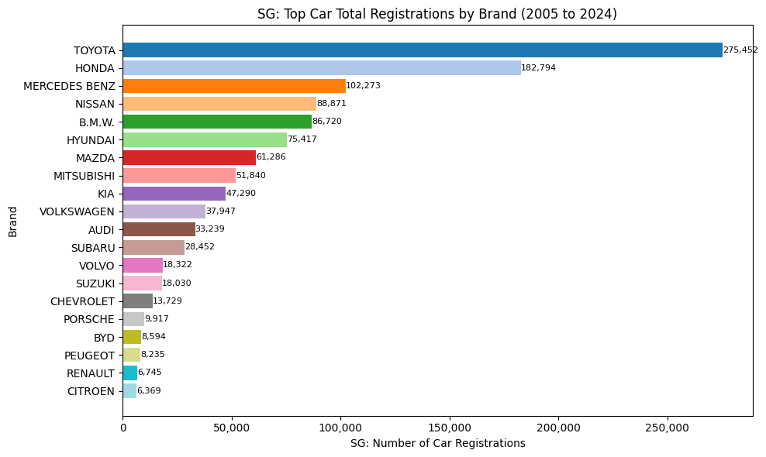
Task: Click the 250,000 x-axis tick label
Action: (668, 428)
